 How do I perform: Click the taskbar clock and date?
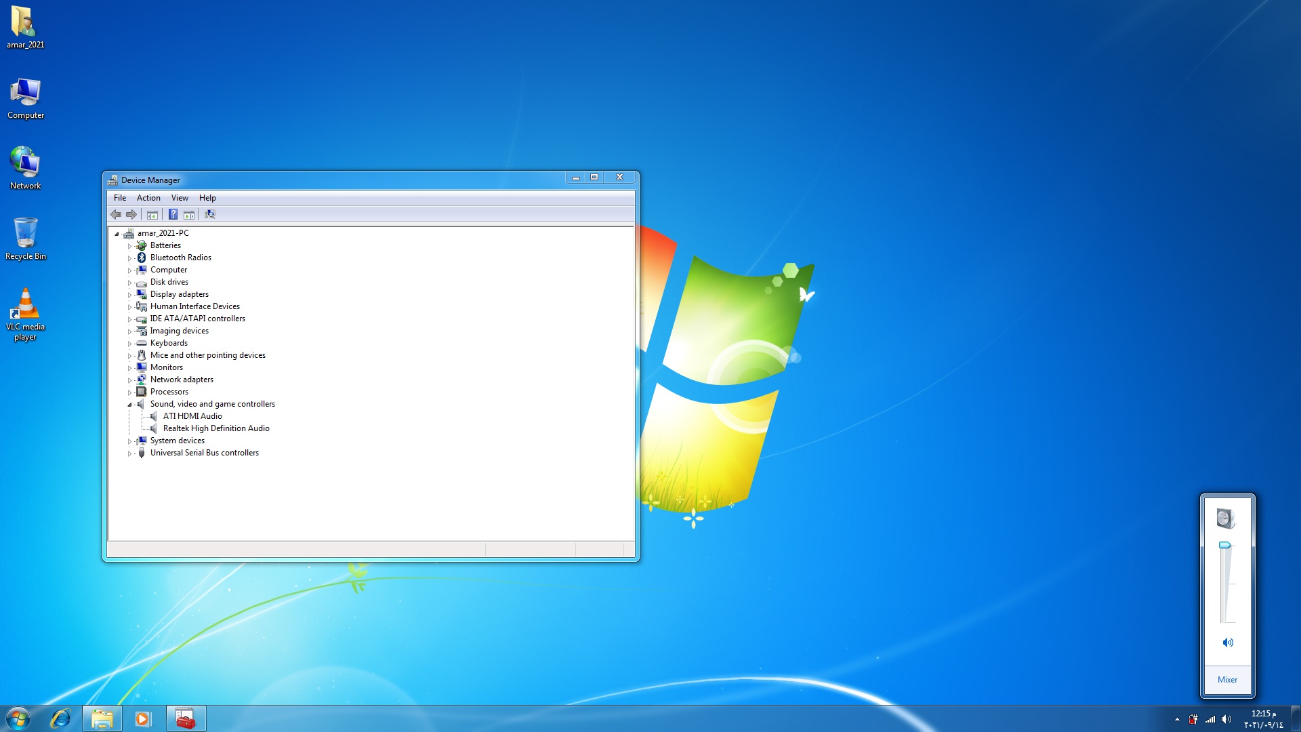(1264, 719)
